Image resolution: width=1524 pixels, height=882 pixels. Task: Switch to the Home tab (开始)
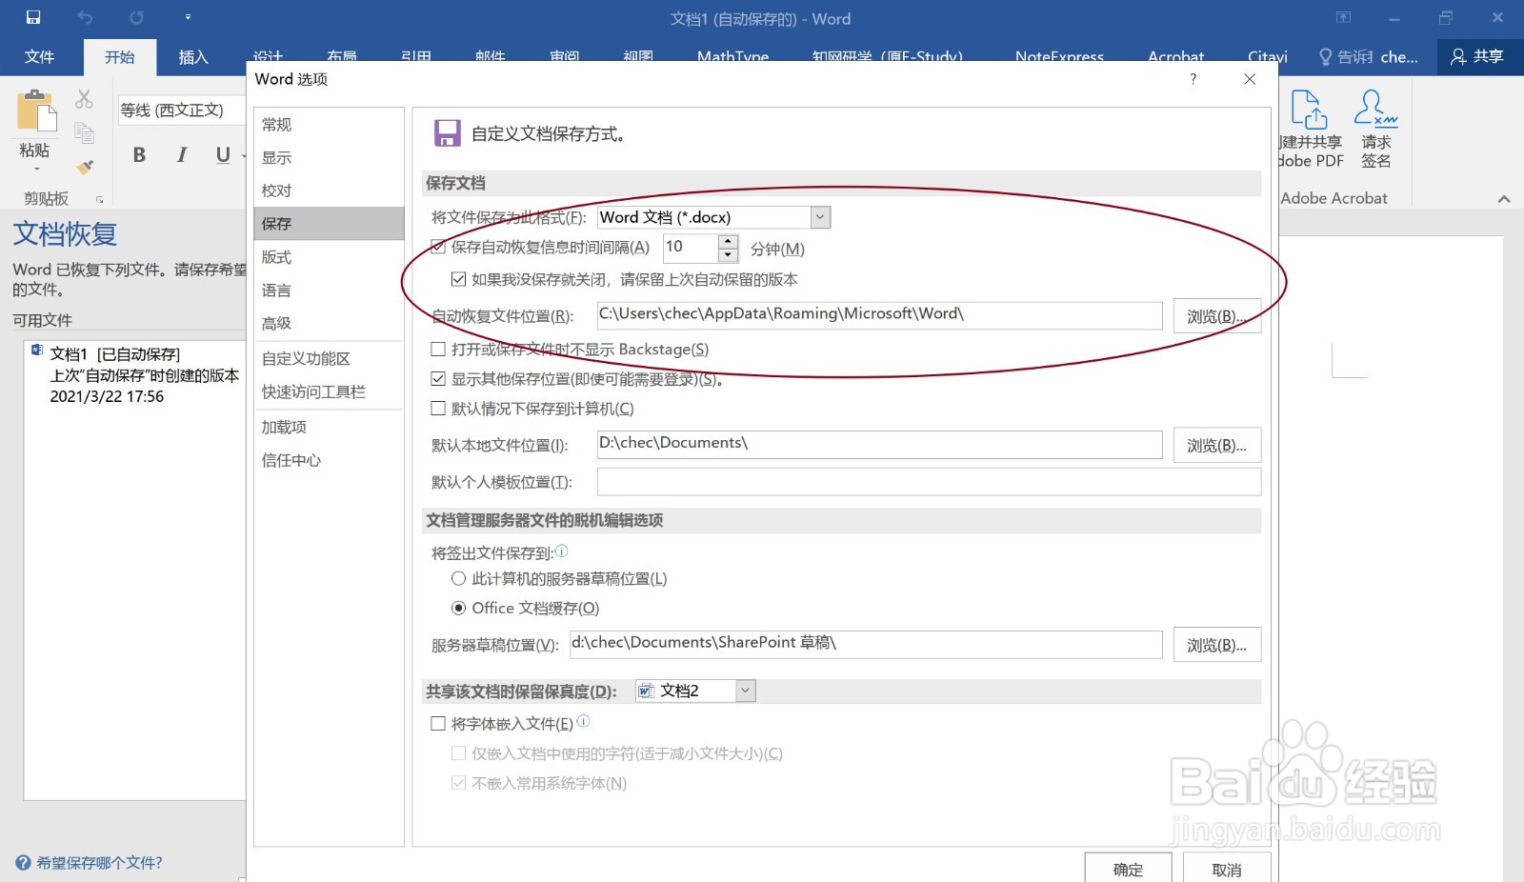pyautogui.click(x=119, y=57)
